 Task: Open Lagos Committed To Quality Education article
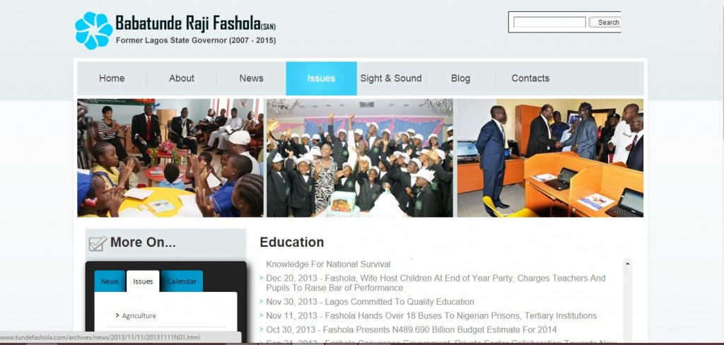370,302
